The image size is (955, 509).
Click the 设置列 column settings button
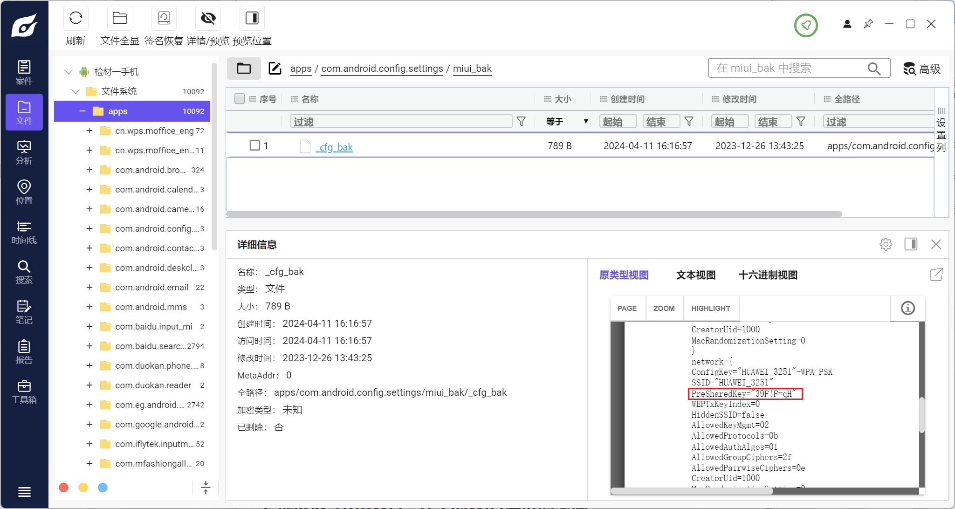point(941,131)
